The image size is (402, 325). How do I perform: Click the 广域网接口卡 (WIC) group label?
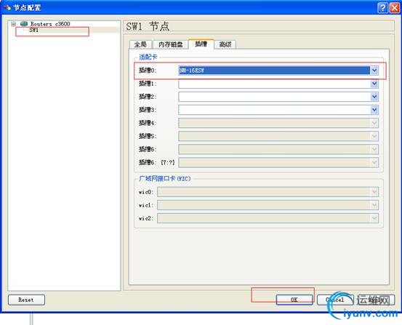click(164, 179)
